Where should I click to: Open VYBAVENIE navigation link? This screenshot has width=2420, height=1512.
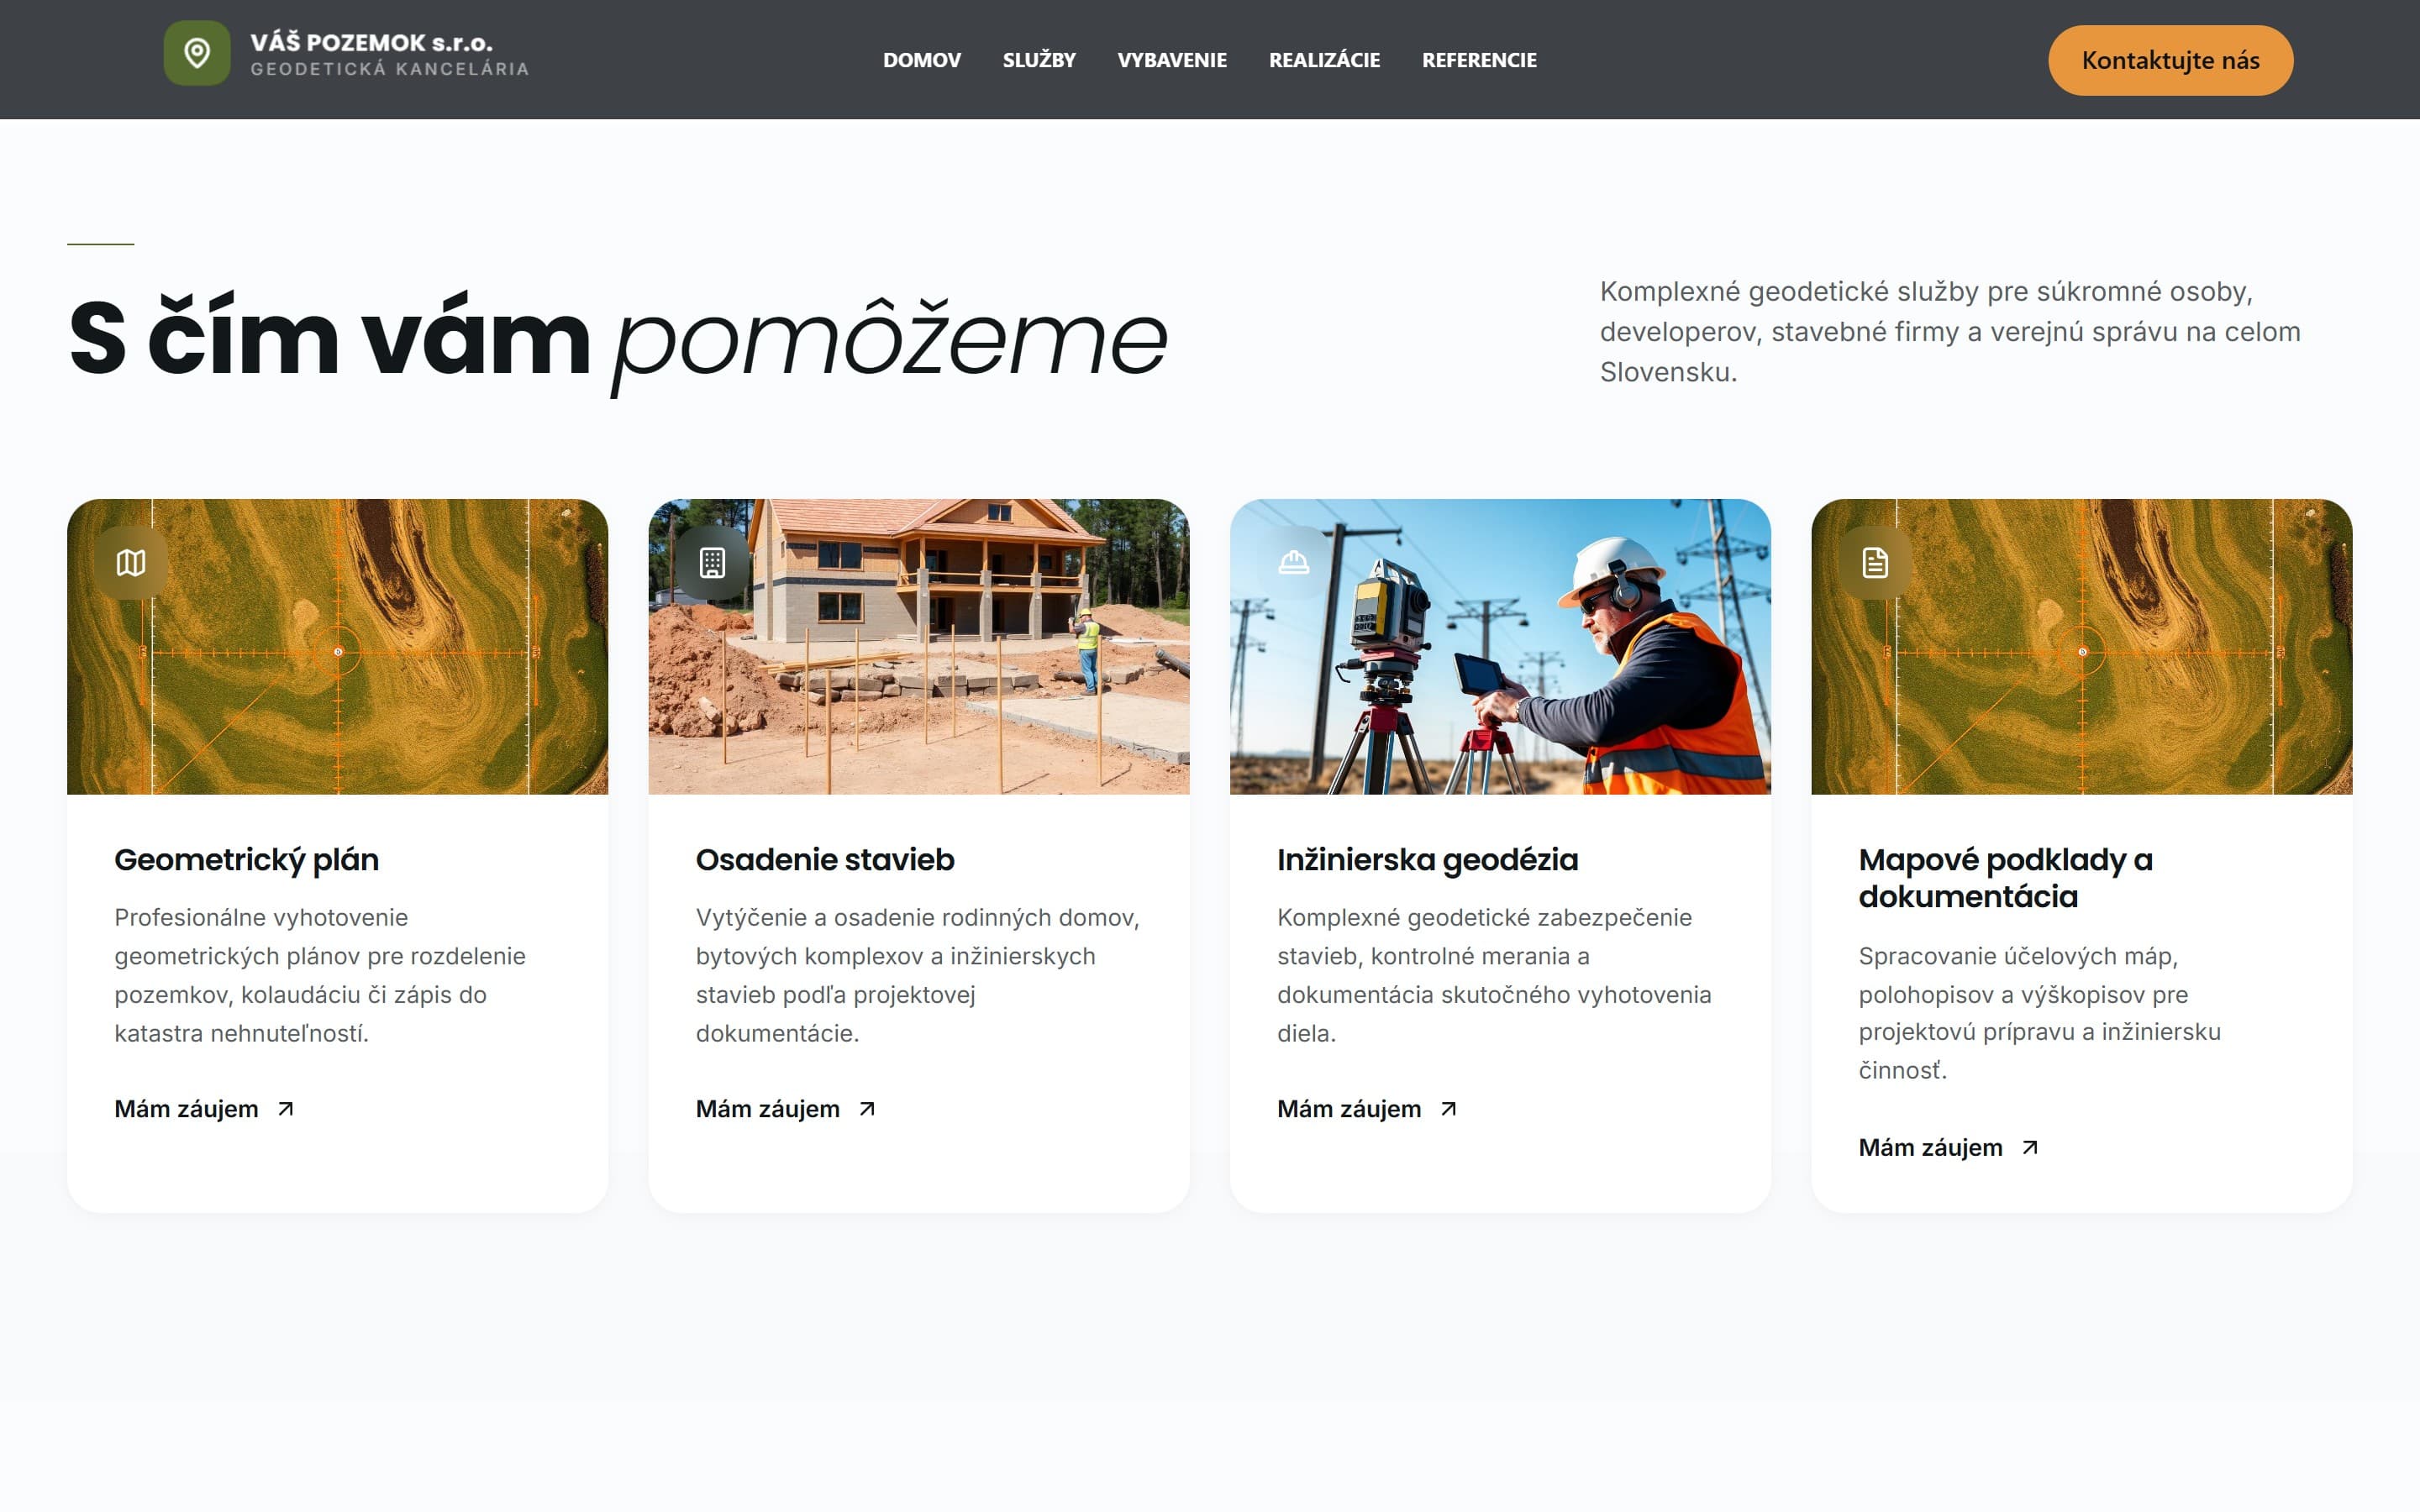[1172, 60]
